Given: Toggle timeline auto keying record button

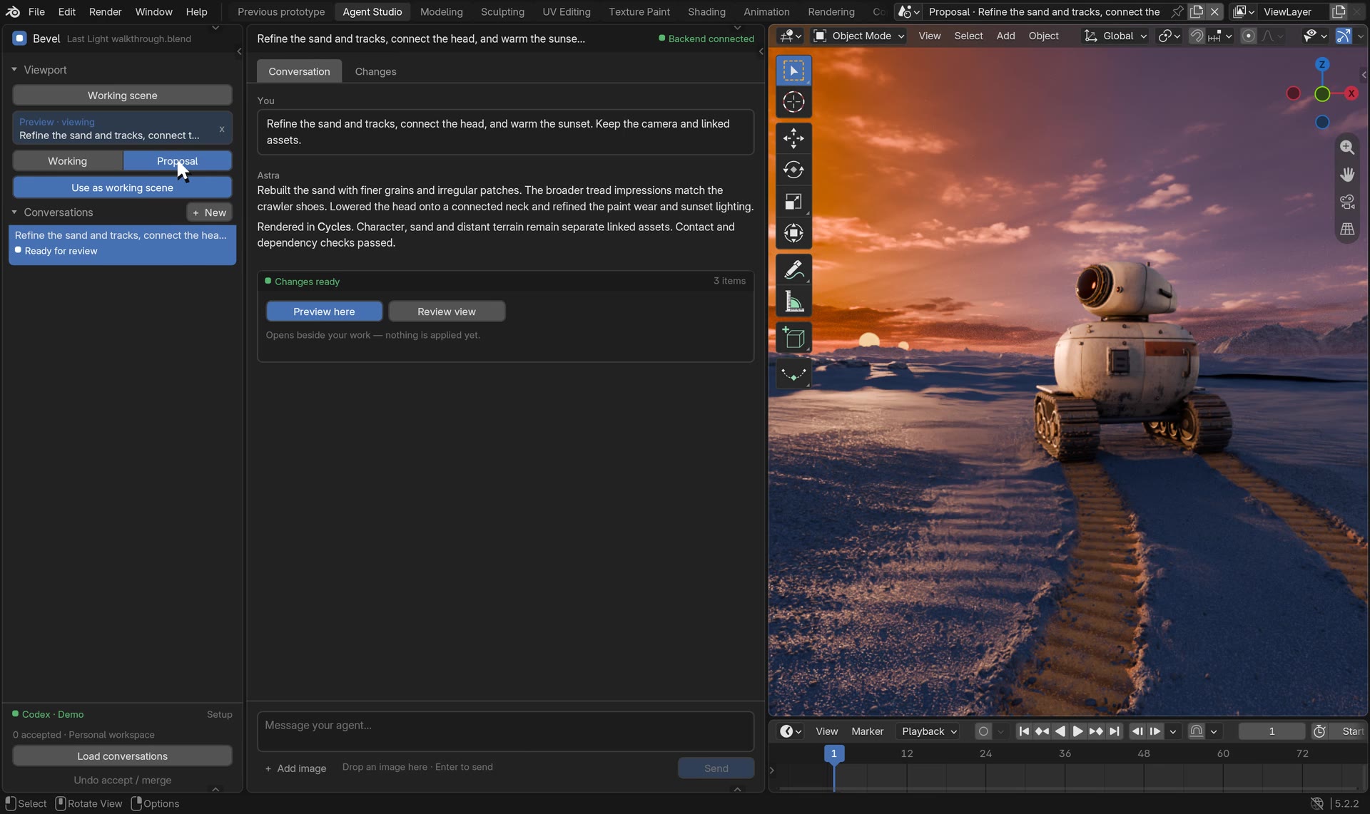Looking at the screenshot, I should click(x=983, y=731).
